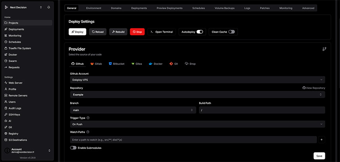Click the Git branch icon in sidebar

[x=6, y=127]
